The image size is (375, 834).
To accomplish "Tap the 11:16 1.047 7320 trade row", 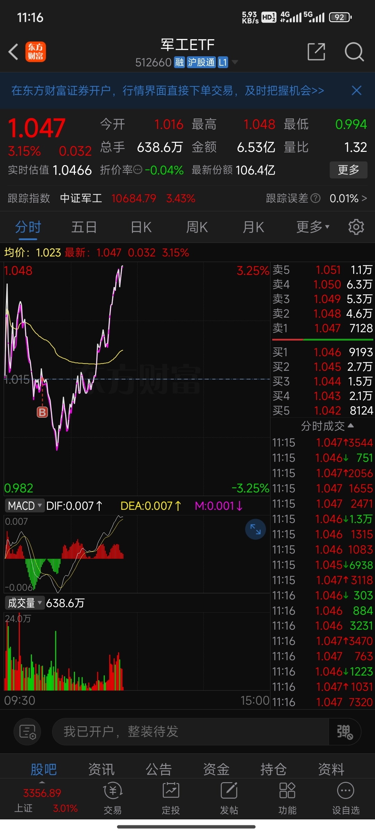I will [322, 702].
